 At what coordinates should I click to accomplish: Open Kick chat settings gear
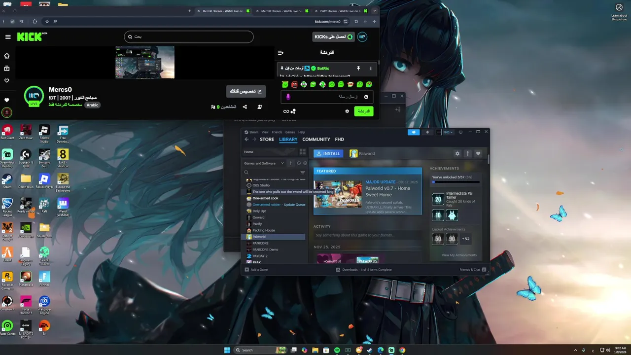click(347, 111)
